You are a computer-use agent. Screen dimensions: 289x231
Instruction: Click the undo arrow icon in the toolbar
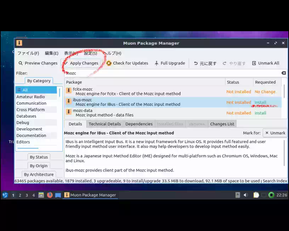[196, 63]
